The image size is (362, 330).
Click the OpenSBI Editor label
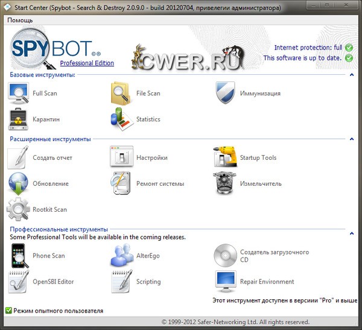click(53, 282)
